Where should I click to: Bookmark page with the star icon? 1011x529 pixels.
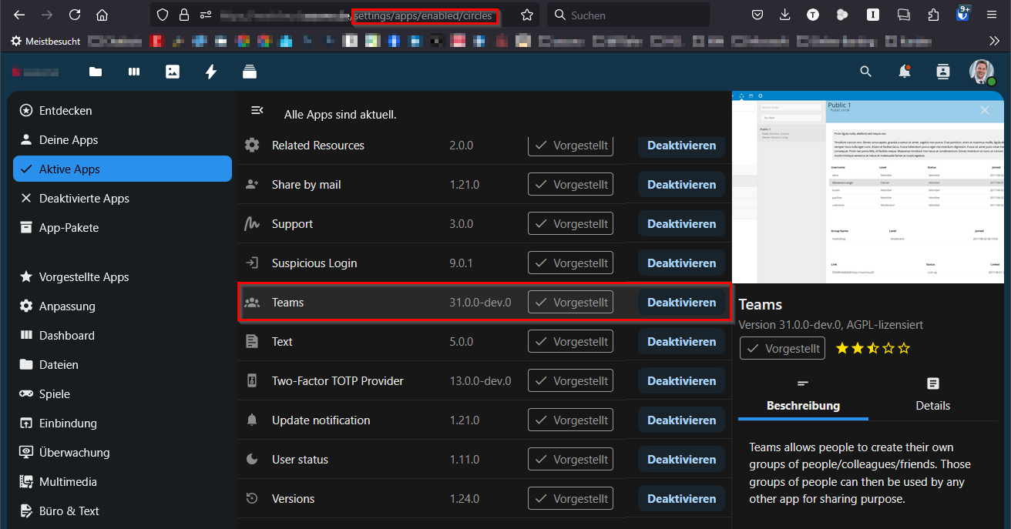coord(527,15)
